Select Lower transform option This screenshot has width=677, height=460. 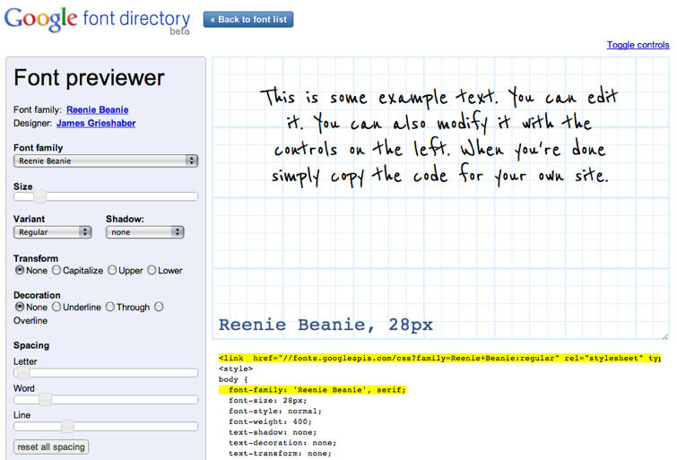(x=152, y=270)
